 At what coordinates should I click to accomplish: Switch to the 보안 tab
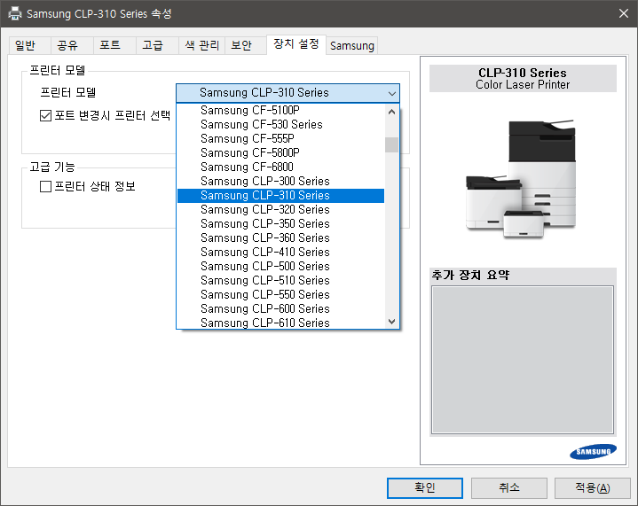coord(246,45)
